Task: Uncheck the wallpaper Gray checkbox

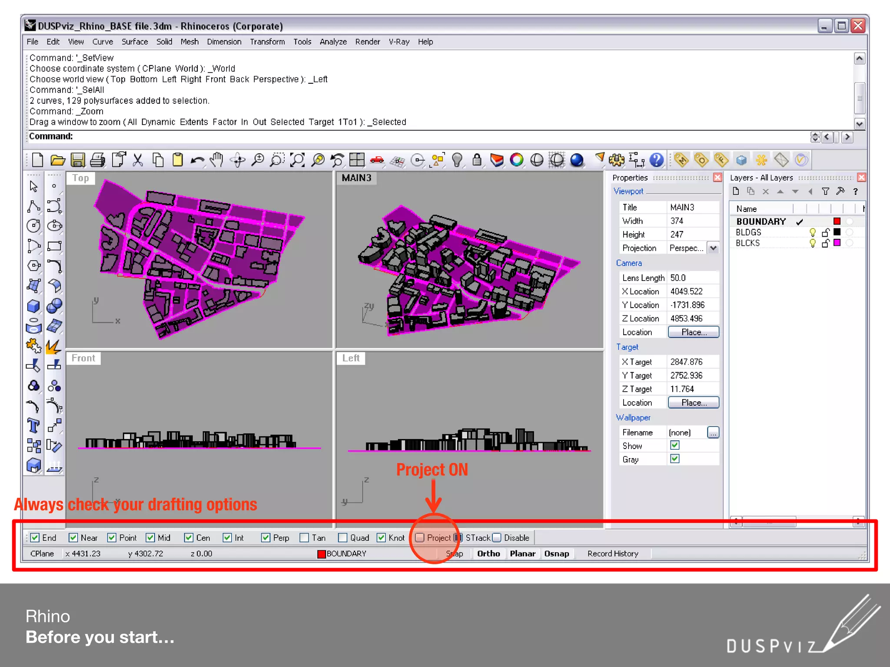Action: (675, 459)
